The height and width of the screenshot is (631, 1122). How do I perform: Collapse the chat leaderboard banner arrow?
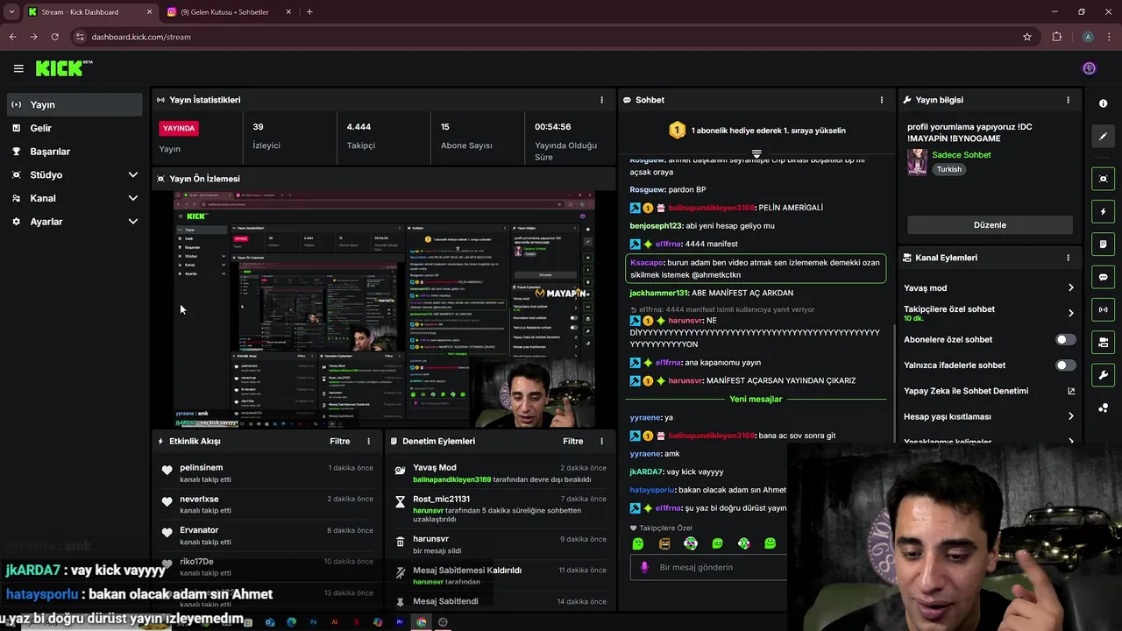pos(756,153)
